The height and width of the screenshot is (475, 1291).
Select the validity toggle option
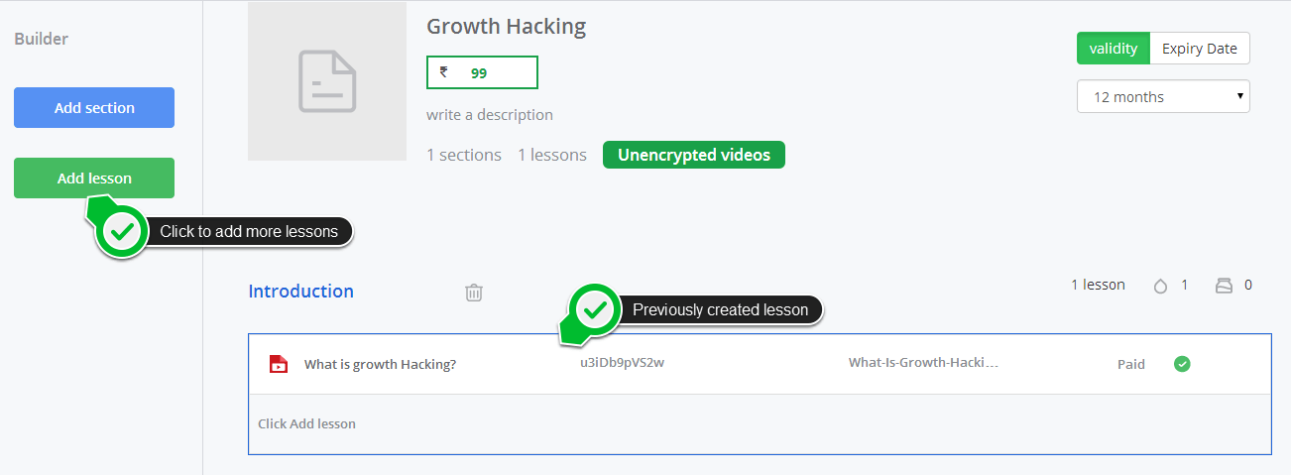[1114, 49]
